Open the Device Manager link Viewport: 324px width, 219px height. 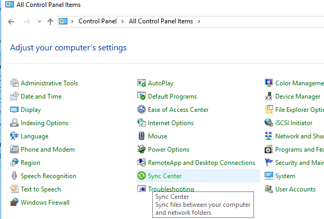298,97
